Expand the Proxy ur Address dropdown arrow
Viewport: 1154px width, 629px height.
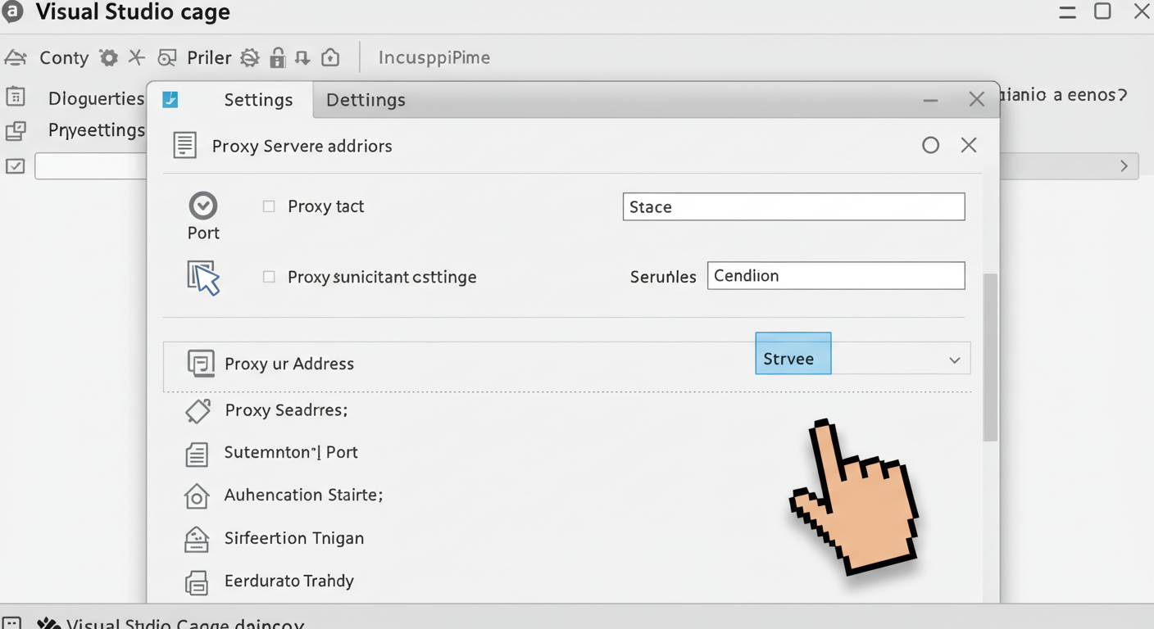click(x=954, y=360)
